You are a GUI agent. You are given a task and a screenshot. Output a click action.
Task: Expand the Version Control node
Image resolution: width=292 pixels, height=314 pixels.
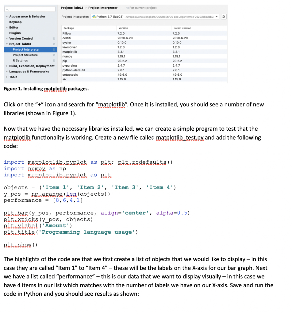(7, 38)
